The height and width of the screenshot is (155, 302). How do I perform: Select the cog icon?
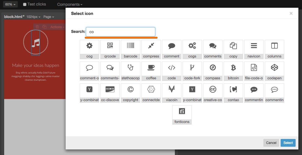89,49
